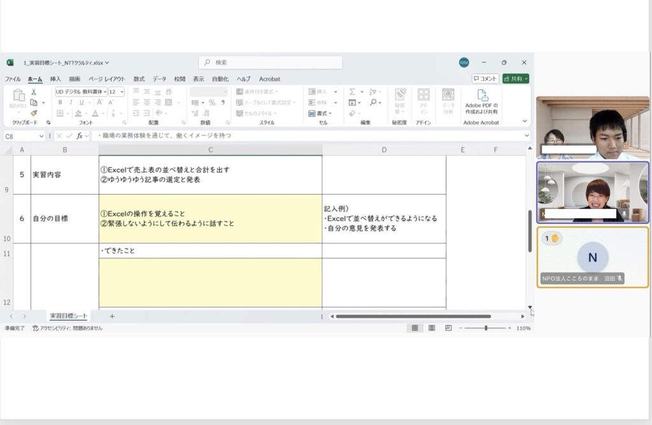Click the Cut scissors icon
Image resolution: width=652 pixels, height=425 pixels.
[x=34, y=92]
